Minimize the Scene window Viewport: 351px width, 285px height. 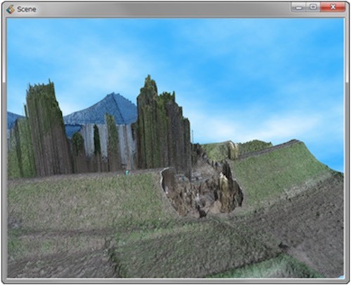[298, 8]
